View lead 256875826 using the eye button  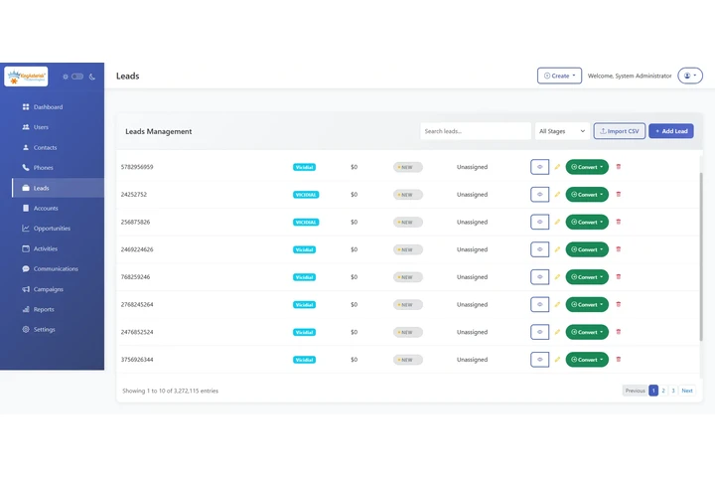539,222
